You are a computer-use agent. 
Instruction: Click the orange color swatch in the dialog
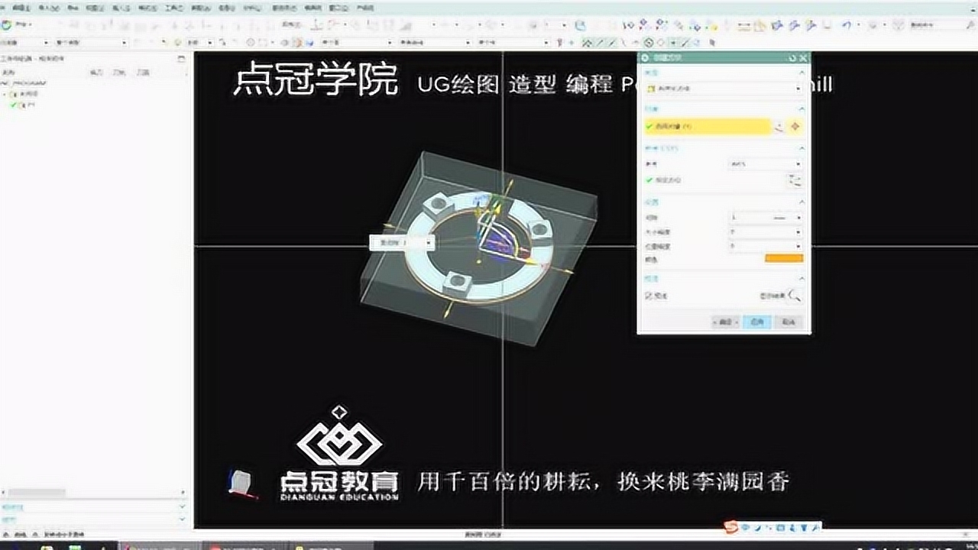[x=784, y=259]
